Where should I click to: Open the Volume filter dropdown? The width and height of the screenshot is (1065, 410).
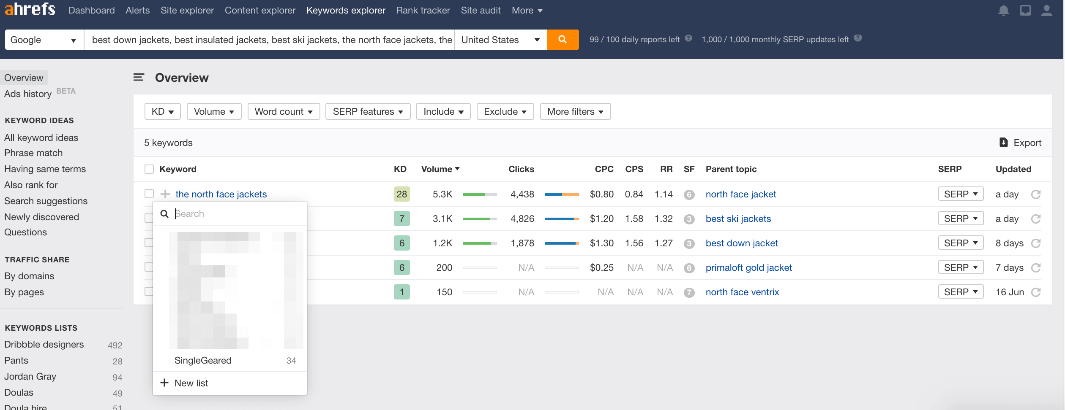click(214, 111)
